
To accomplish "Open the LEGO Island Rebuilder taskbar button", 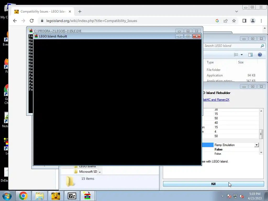I will [87, 196].
